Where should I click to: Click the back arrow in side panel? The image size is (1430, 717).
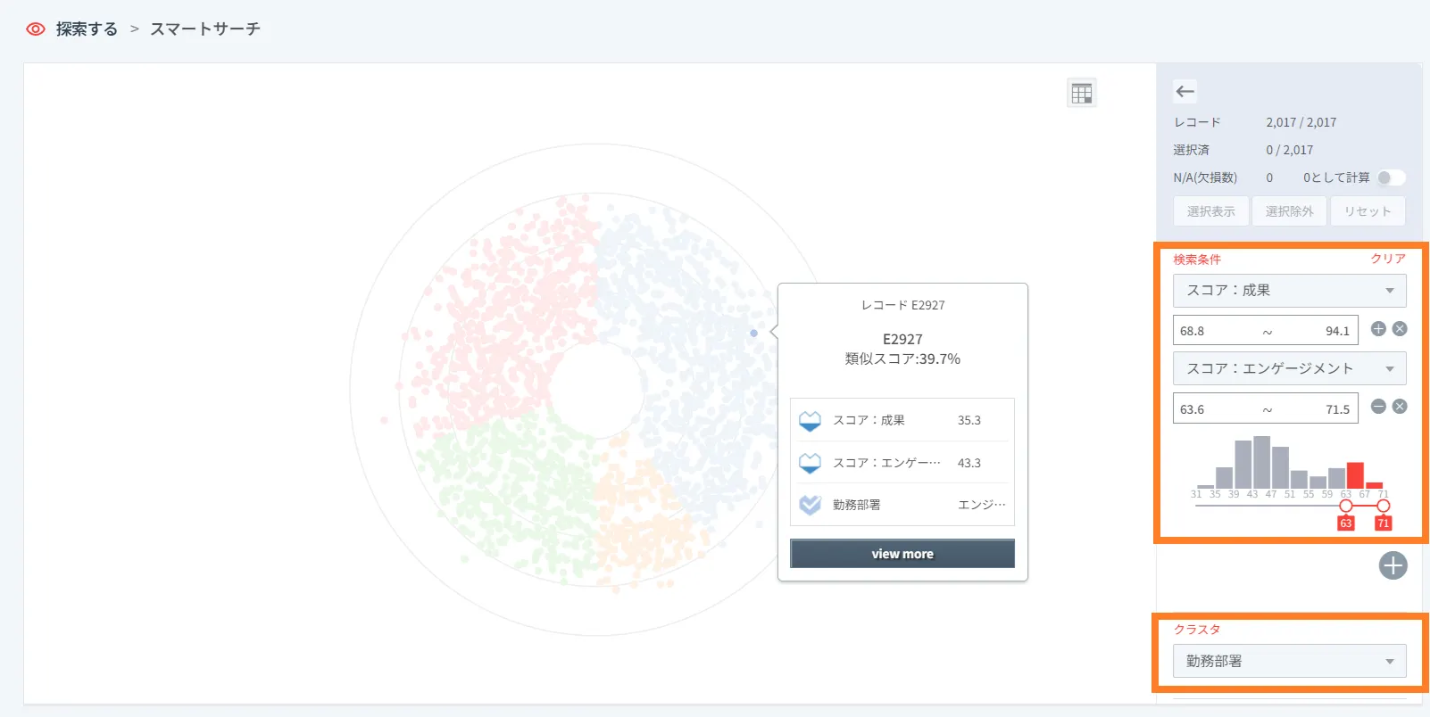1185,91
